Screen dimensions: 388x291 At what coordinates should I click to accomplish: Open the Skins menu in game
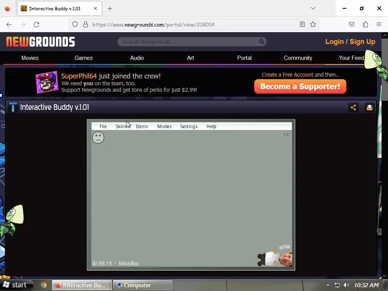[x=122, y=127]
